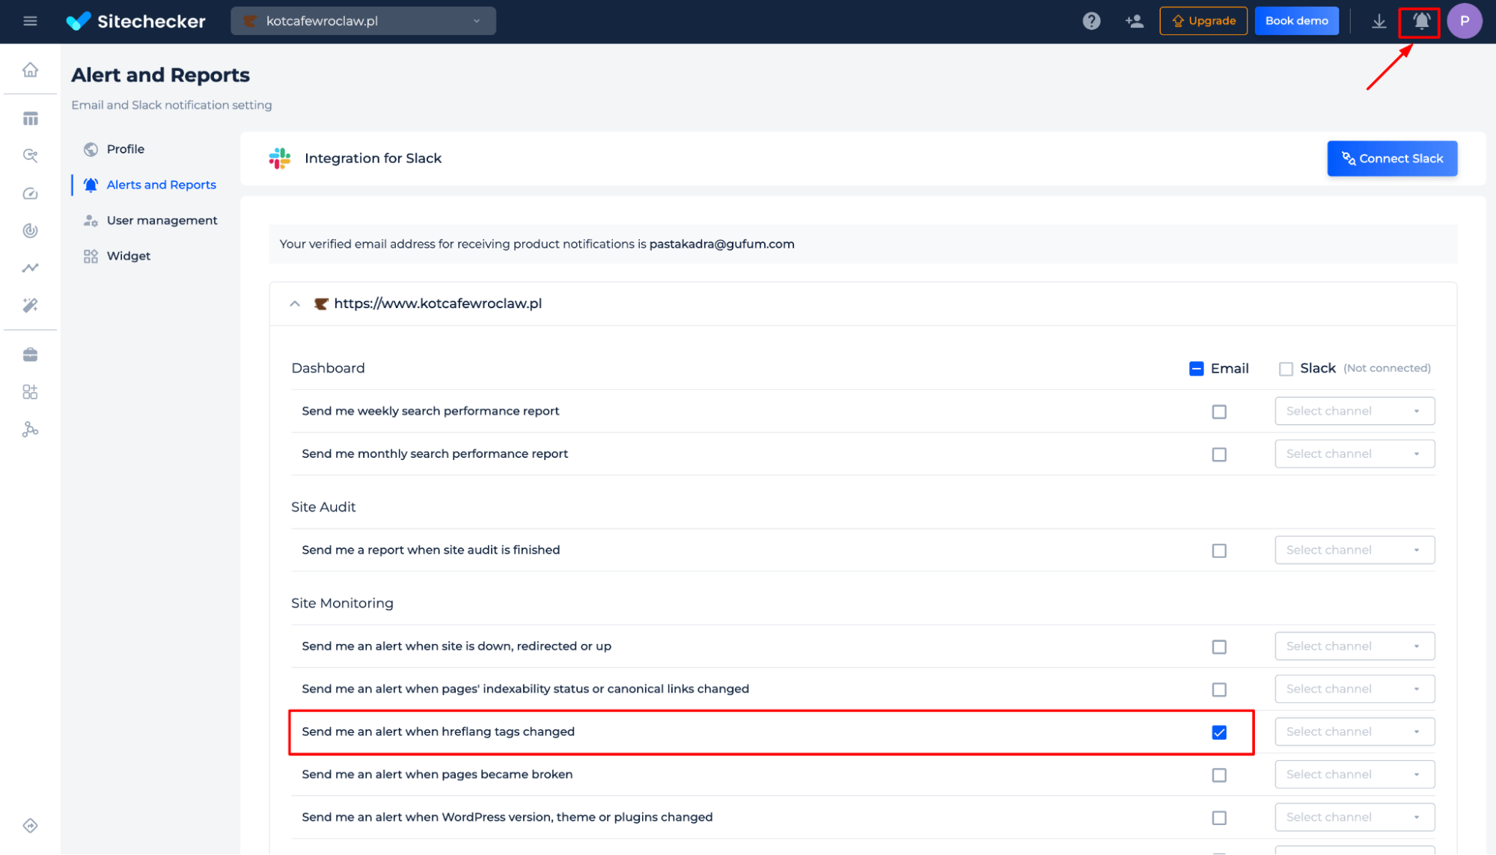Open the table columns sidebar icon
Screen dimensions: 1496x855
pyautogui.click(x=30, y=118)
